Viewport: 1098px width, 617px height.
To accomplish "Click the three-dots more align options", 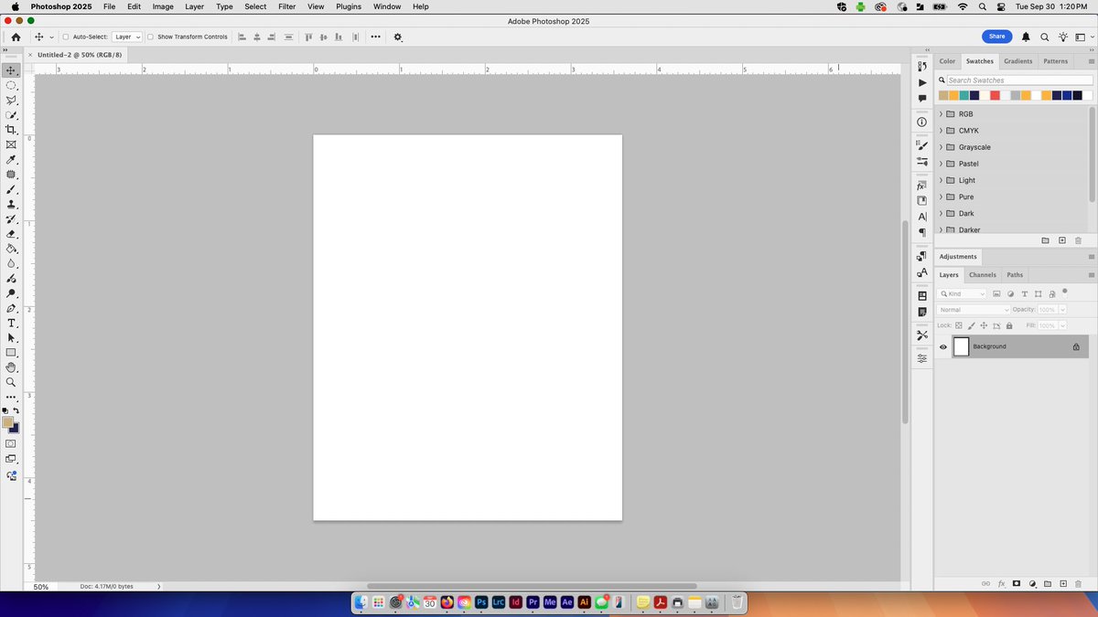I will [x=376, y=37].
